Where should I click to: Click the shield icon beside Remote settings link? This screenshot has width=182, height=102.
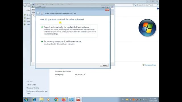tap(25, 18)
